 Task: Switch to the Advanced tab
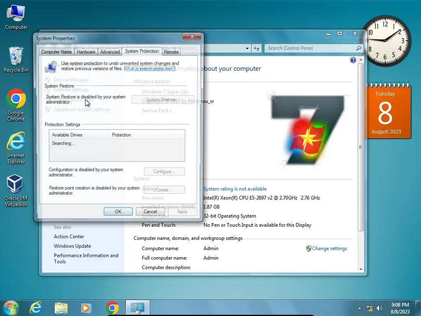pyautogui.click(x=110, y=52)
